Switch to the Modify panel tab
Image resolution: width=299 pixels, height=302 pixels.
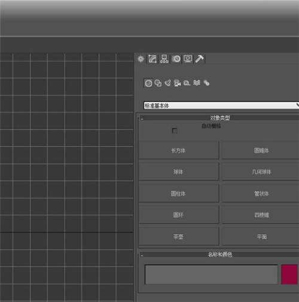tap(152, 59)
